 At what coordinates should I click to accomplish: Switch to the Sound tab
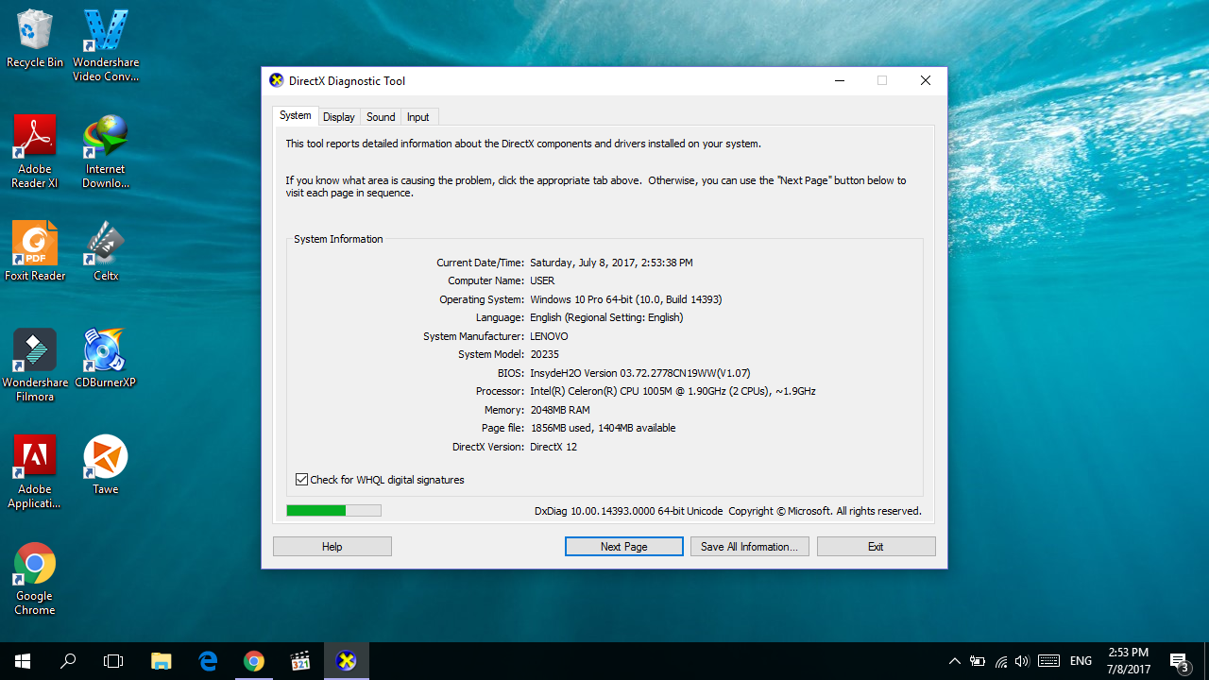pyautogui.click(x=381, y=117)
